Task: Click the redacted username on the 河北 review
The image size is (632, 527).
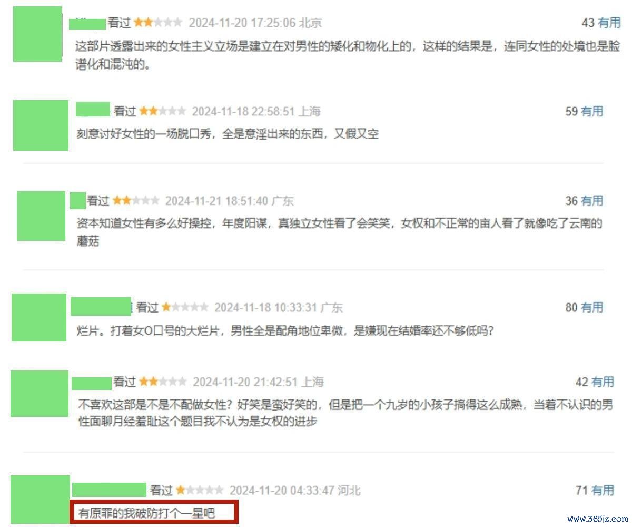Action: (109, 490)
